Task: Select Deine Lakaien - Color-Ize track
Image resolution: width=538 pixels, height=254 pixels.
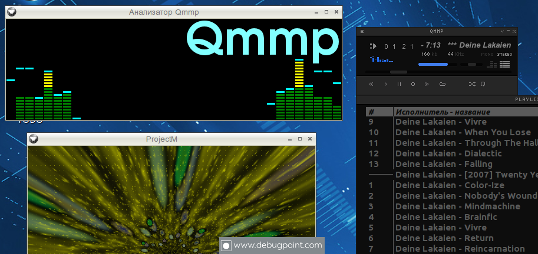Action: [x=452, y=185]
